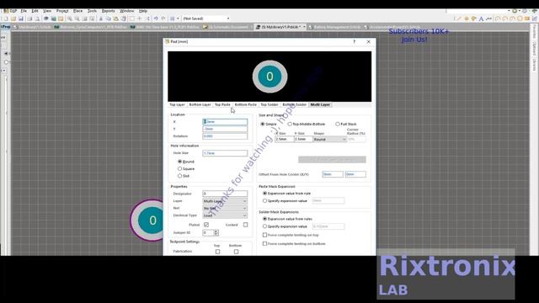Click the New document icon in toolbar
The image size is (539, 303).
pos(6,19)
